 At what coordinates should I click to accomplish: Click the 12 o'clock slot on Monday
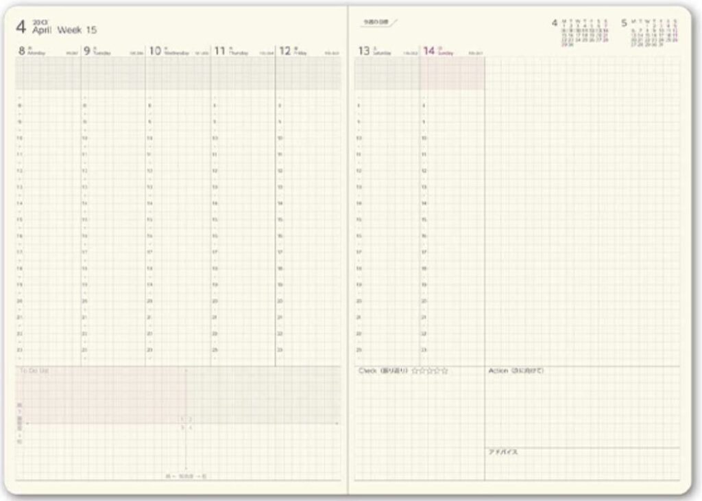[x=48, y=171]
